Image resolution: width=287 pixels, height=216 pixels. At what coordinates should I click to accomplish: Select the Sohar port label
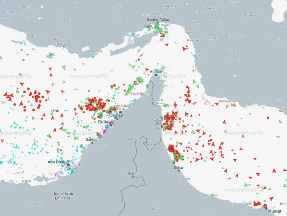coord(179,167)
